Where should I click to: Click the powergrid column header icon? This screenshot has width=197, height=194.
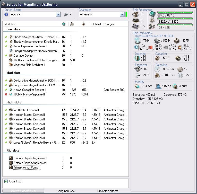point(72,24)
